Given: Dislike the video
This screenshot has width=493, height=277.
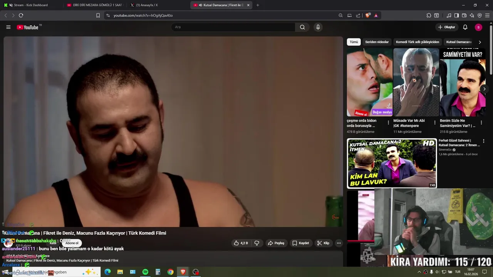Looking at the screenshot, I should (257, 243).
